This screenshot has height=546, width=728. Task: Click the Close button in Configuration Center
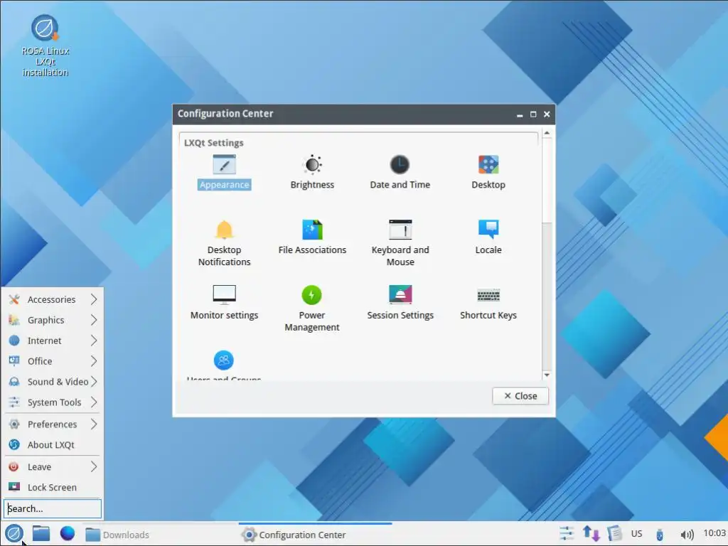[520, 396]
